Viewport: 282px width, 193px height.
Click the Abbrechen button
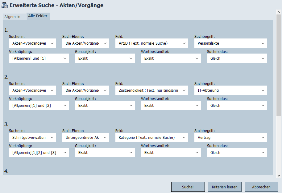(261, 187)
